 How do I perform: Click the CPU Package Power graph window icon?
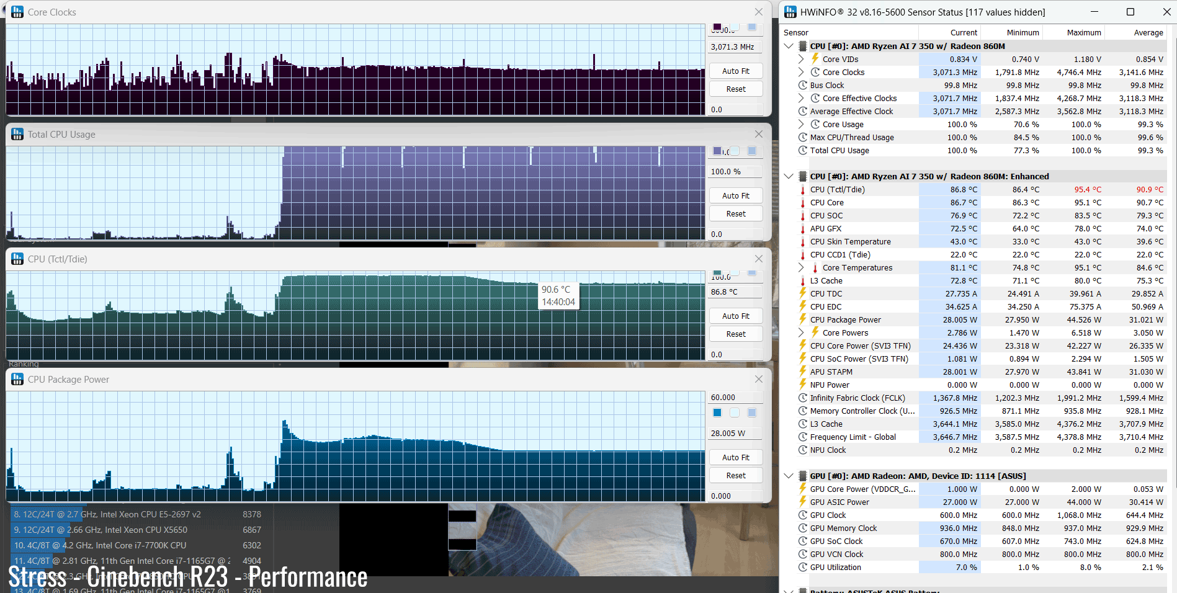click(x=17, y=379)
